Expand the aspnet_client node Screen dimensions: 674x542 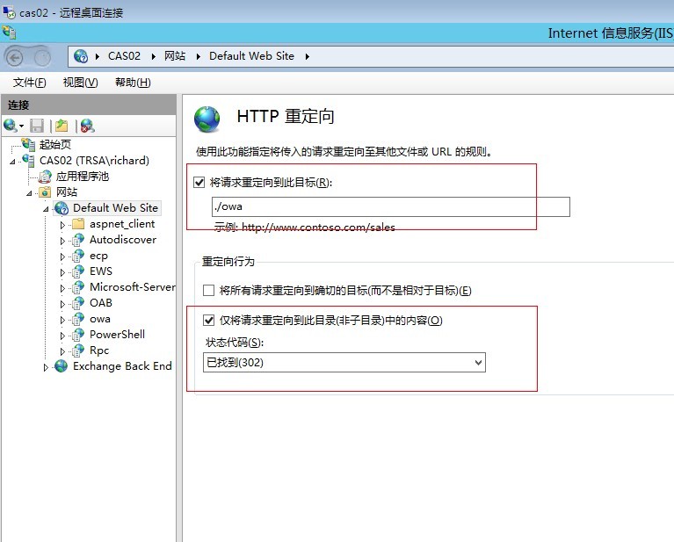62,225
